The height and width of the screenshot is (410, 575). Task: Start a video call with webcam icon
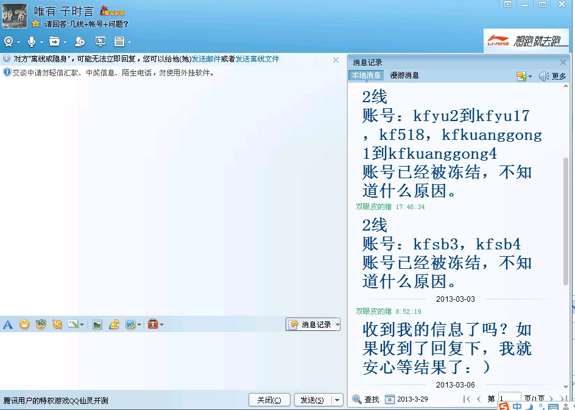click(x=9, y=41)
